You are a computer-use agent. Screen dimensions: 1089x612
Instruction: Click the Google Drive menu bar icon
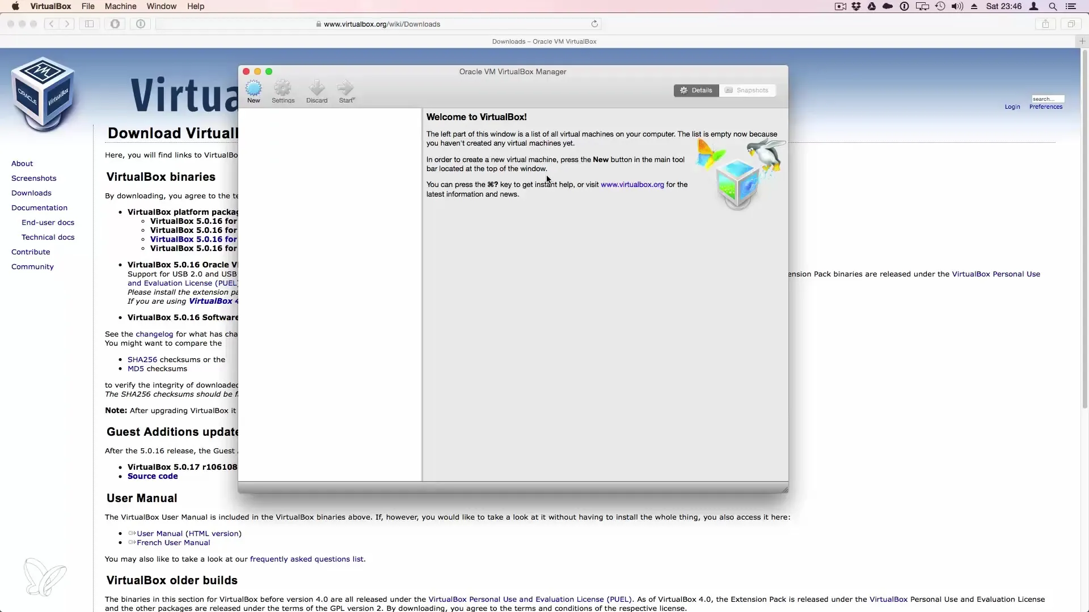point(872,6)
